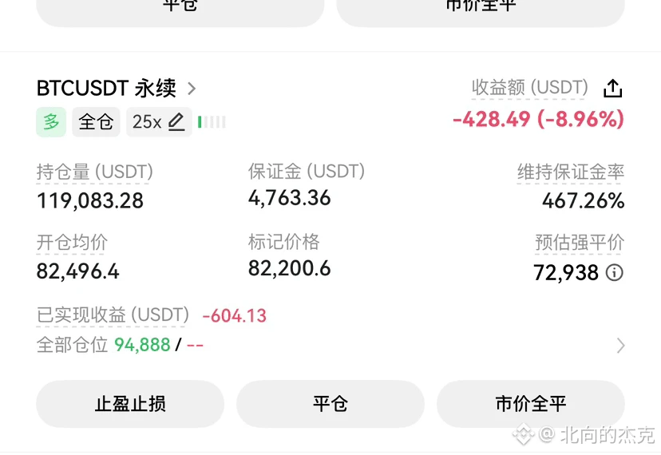Tap the share icon beside 收益额

point(612,88)
